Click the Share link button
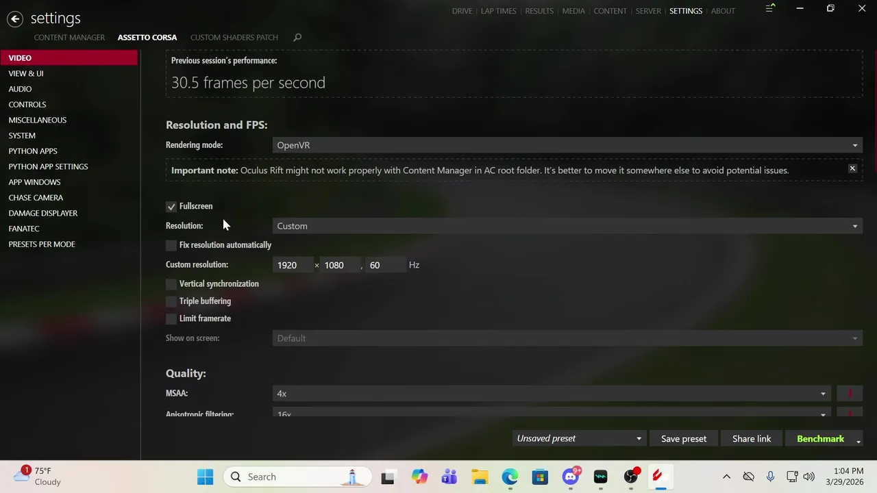Image resolution: width=877 pixels, height=493 pixels. click(752, 439)
